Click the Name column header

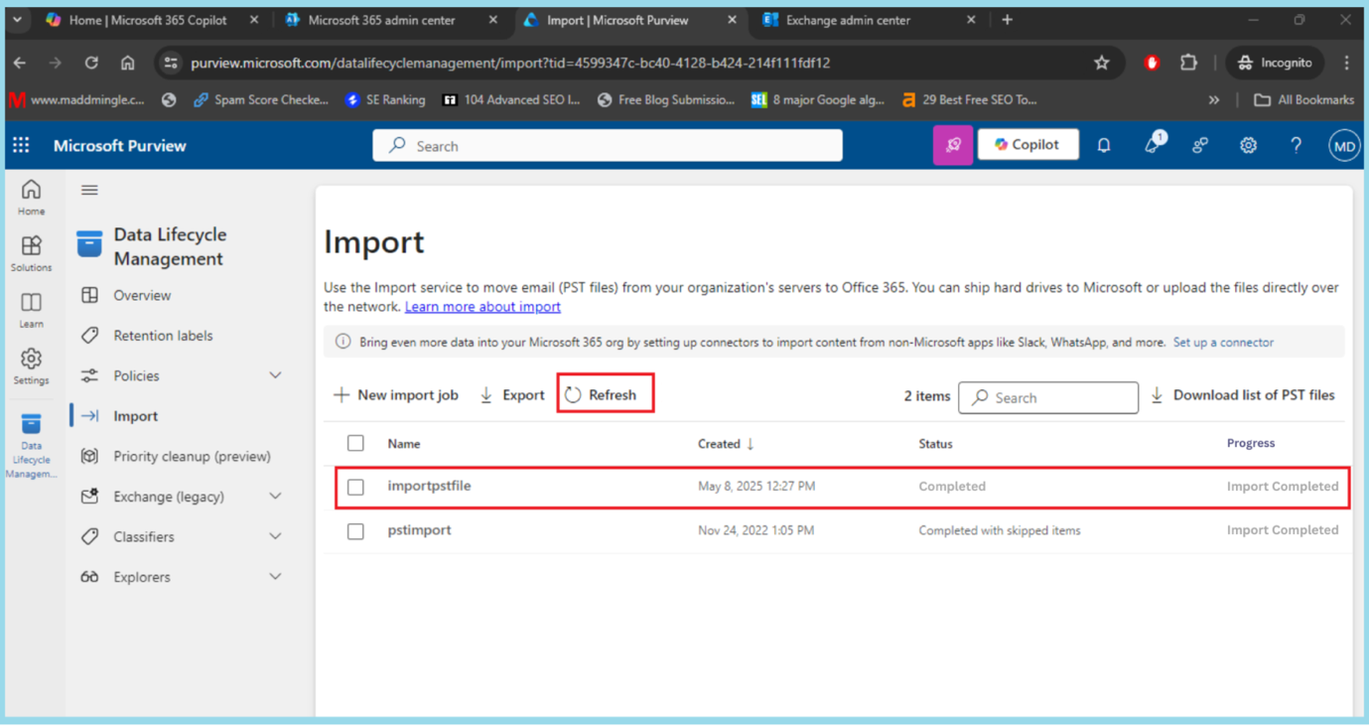point(404,444)
